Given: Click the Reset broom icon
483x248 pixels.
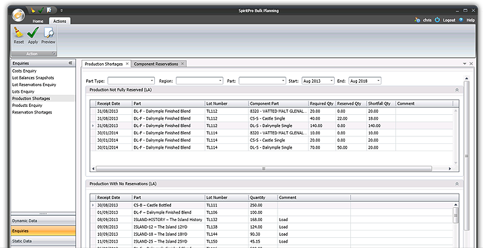Looking at the screenshot, I should [18, 32].
